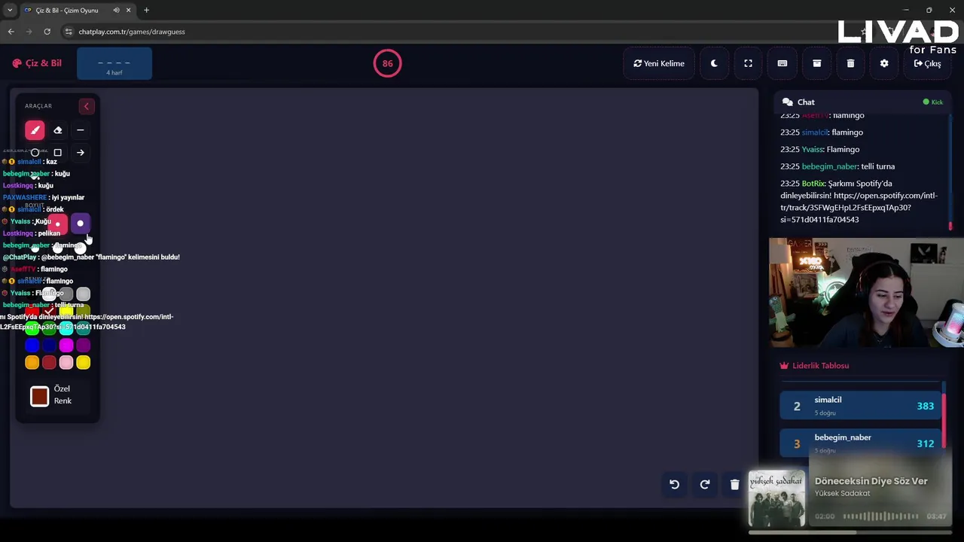The height and width of the screenshot is (542, 964).
Task: Select the brush drawing tool
Action: click(35, 130)
